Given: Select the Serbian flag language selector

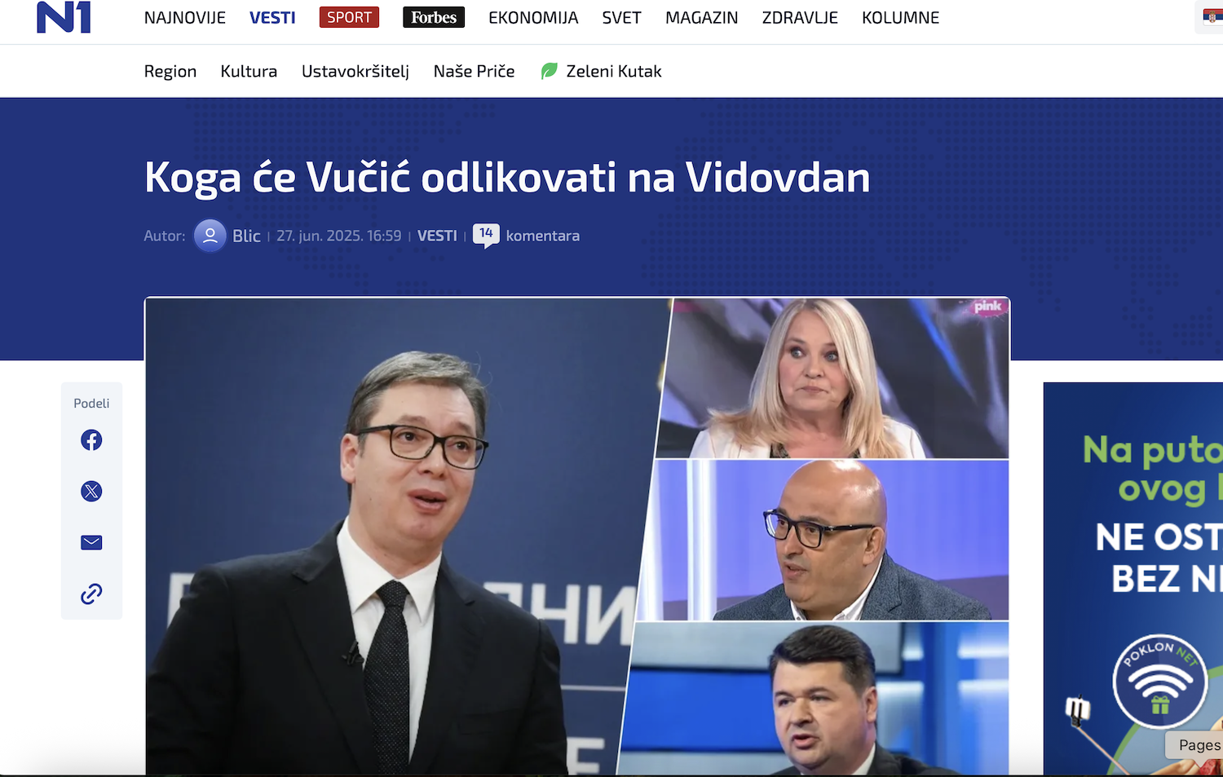Looking at the screenshot, I should click(x=1212, y=16).
